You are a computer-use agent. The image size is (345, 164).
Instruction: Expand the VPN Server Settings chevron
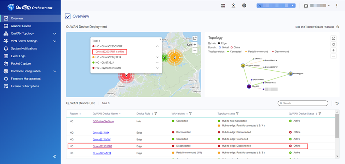pos(54,41)
